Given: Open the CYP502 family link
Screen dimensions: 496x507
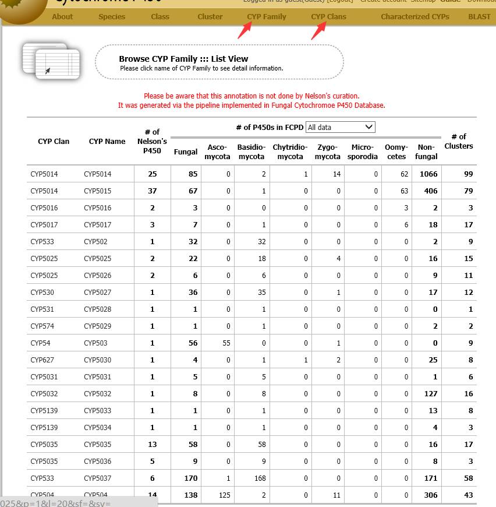Looking at the screenshot, I should pyautogui.click(x=95, y=241).
